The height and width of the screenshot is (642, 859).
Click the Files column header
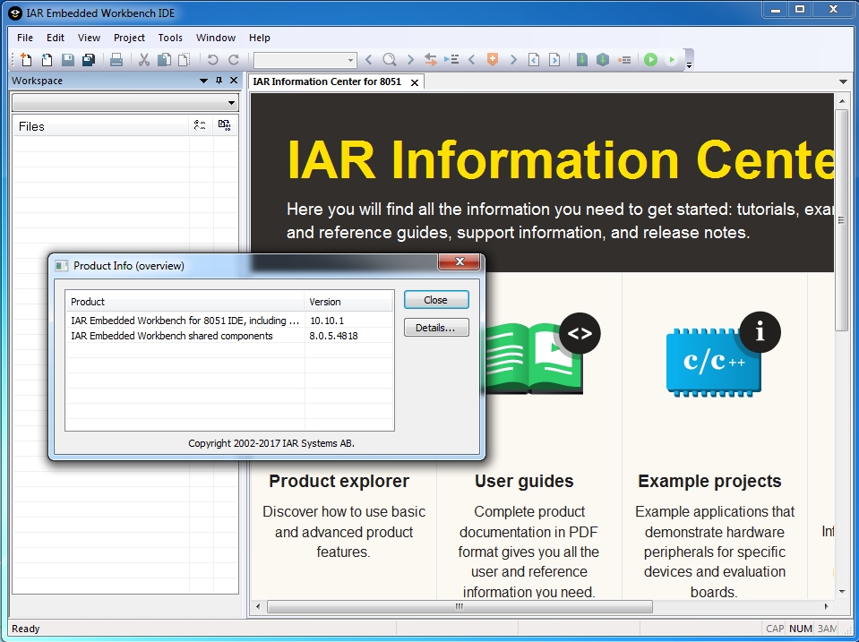click(101, 126)
